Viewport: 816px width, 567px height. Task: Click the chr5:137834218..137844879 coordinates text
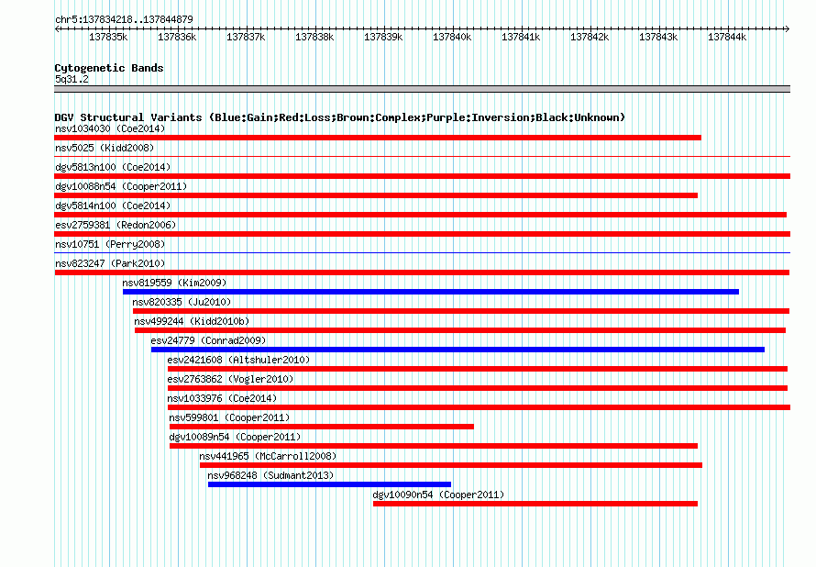click(x=124, y=19)
